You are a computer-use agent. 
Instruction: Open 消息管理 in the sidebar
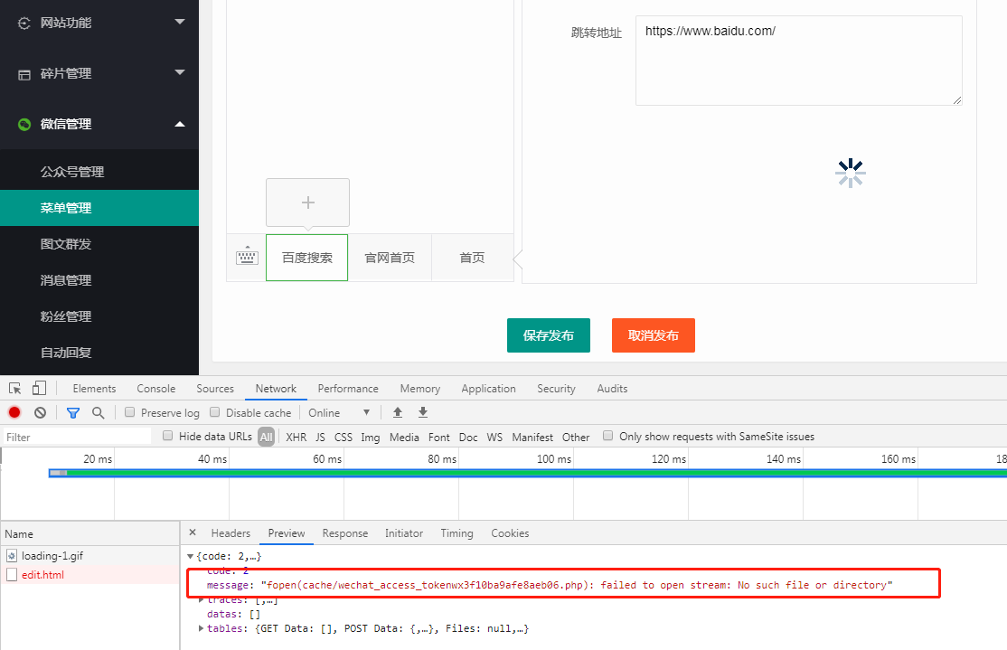click(99, 280)
